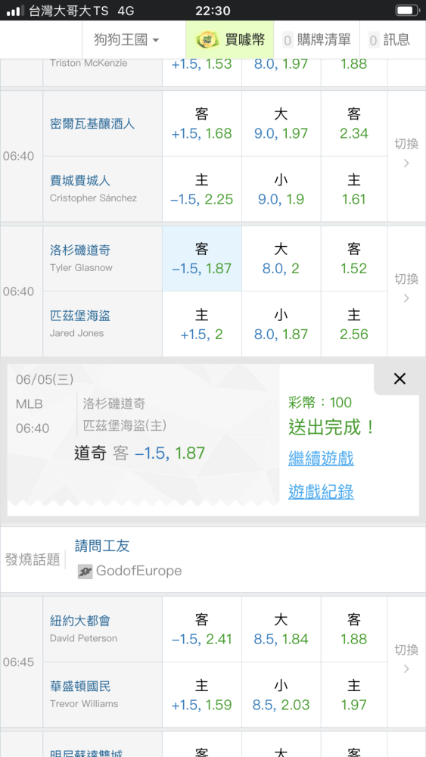Select Phillies 主 1.61 moneyline
The width and height of the screenshot is (426, 757).
click(x=354, y=189)
